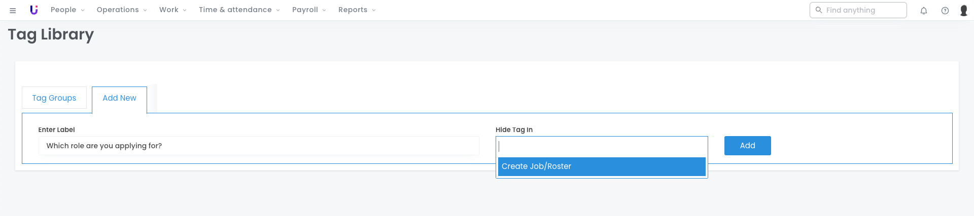Open the Time & attendance menu
Image resolution: width=974 pixels, height=216 pixels.
(x=239, y=10)
